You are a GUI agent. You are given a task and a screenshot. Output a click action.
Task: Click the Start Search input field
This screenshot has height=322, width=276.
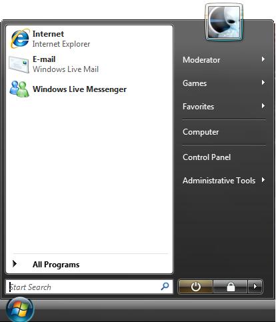coord(89,287)
